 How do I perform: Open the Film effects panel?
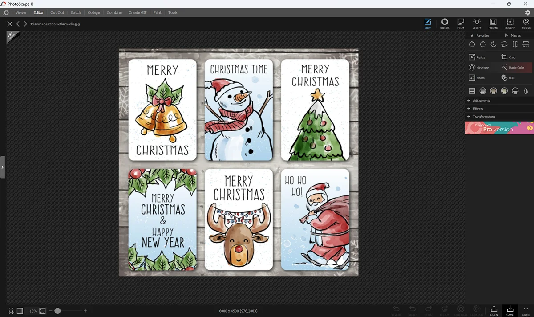pyautogui.click(x=461, y=24)
